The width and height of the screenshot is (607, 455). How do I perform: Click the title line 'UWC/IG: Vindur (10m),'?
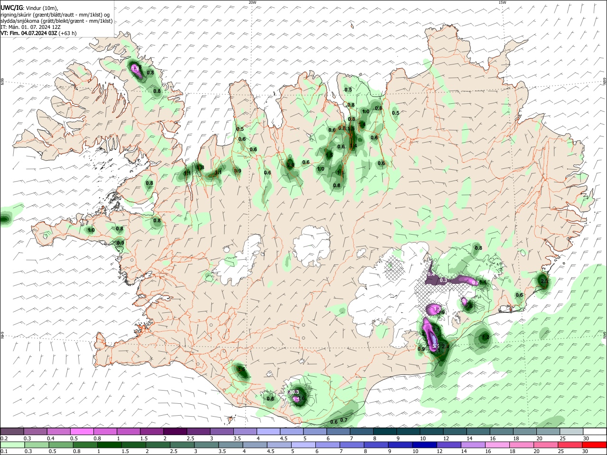click(x=28, y=8)
